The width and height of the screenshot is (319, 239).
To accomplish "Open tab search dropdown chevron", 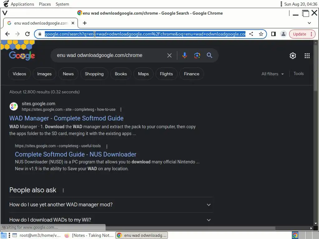I will 309,23.
